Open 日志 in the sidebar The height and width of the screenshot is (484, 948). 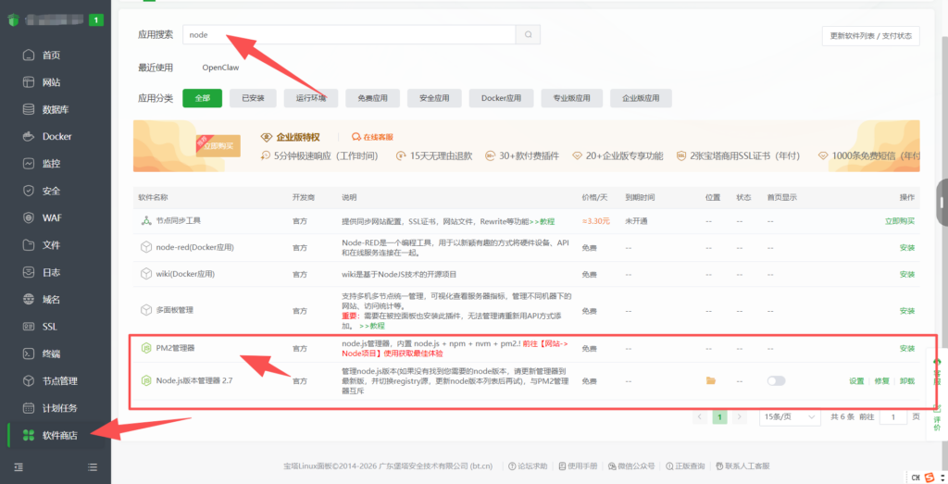click(x=51, y=272)
